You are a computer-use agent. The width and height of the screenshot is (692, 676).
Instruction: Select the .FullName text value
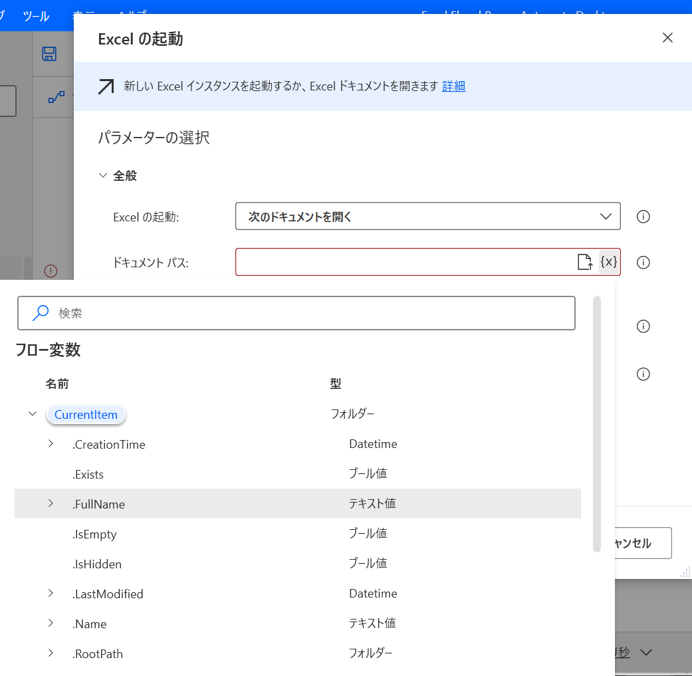coord(372,503)
